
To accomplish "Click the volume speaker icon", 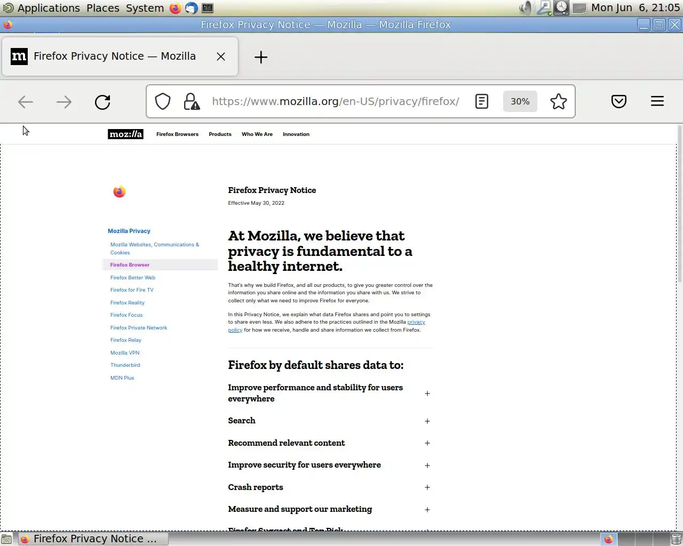I will pyautogui.click(x=526, y=8).
